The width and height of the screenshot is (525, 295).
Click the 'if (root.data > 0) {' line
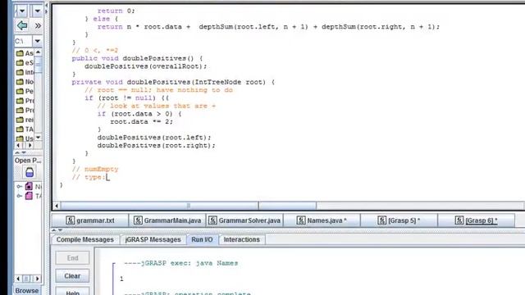[139, 114]
